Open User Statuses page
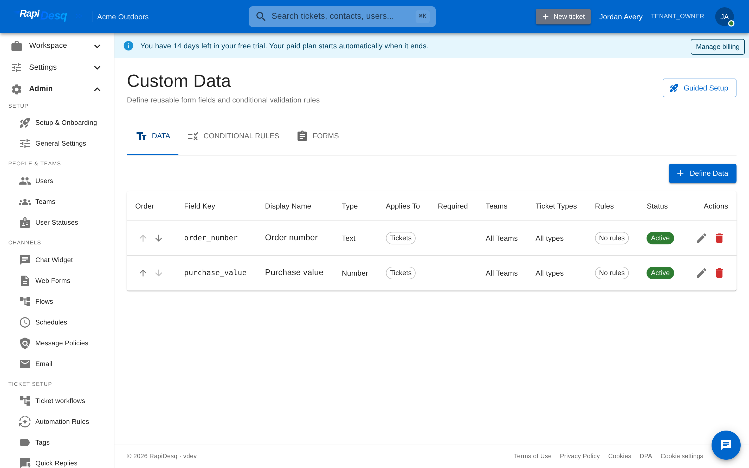This screenshot has height=468, width=749. [57, 222]
